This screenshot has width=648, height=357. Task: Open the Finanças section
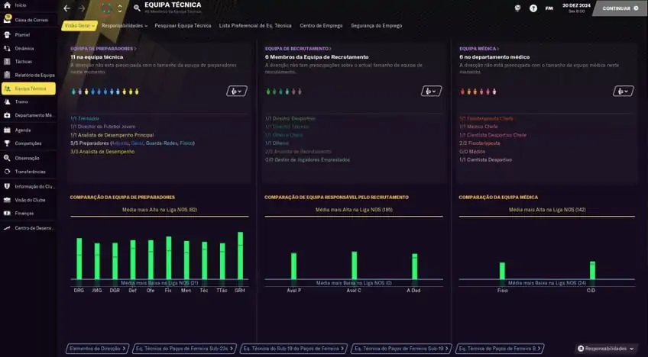pyautogui.click(x=24, y=214)
